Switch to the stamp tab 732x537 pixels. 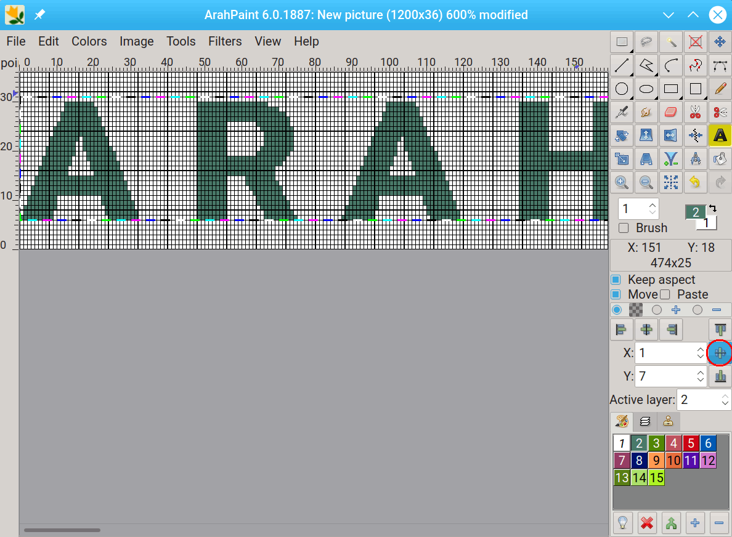(668, 421)
